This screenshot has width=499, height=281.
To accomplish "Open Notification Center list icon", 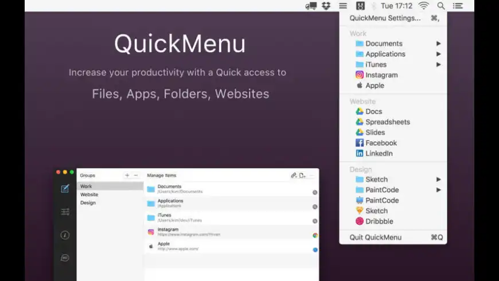I will (458, 6).
